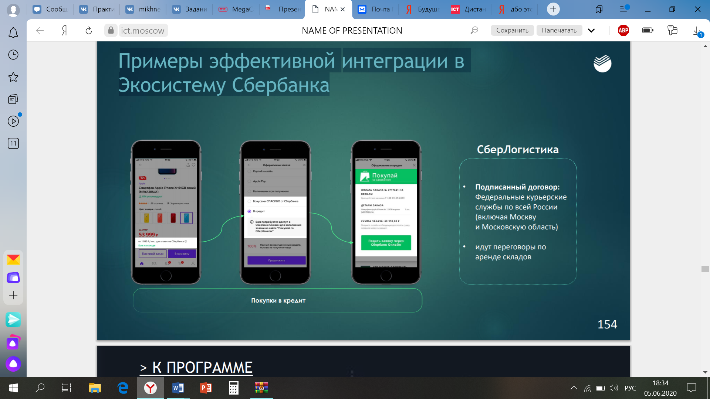Switch to PowerPoint on the taskbar
The height and width of the screenshot is (399, 710).
click(206, 388)
